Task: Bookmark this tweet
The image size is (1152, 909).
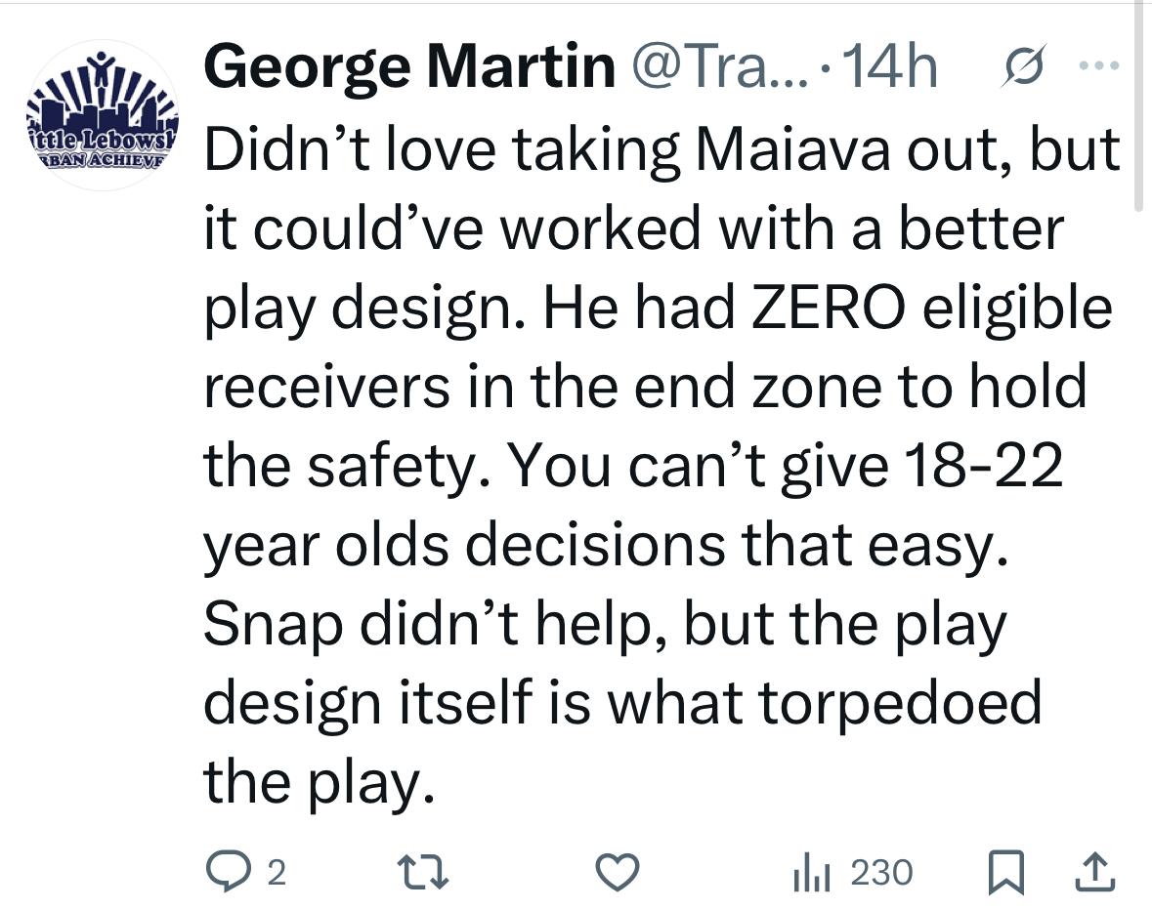Action: click(1003, 872)
